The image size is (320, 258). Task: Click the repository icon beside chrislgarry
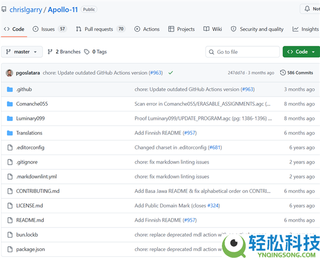[x=4, y=10]
